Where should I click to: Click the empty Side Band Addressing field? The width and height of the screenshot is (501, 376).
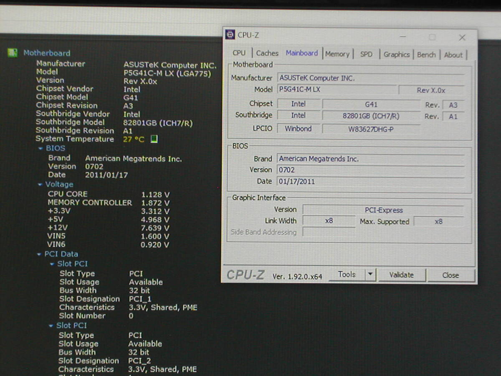pyautogui.click(x=329, y=232)
